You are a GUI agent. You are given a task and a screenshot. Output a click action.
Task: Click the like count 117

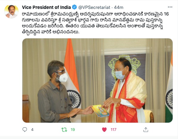click(x=114, y=129)
